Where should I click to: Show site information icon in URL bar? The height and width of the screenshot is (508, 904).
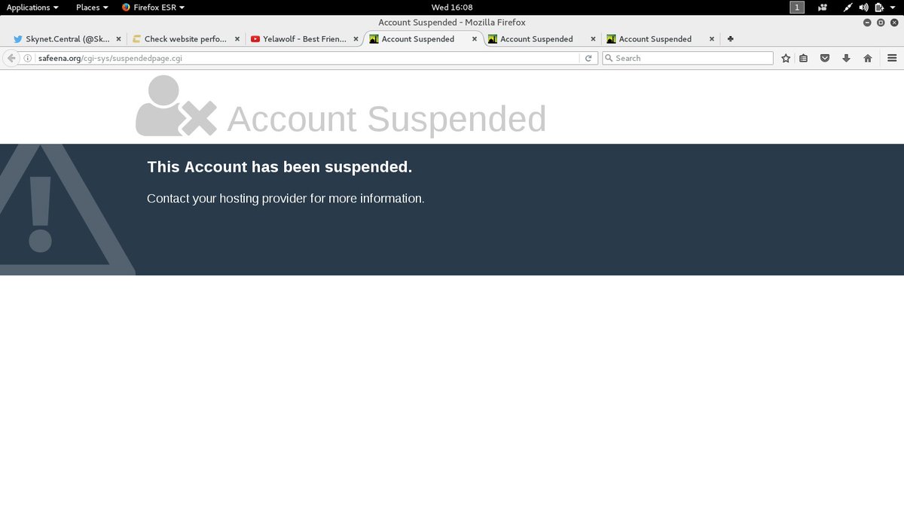pyautogui.click(x=28, y=58)
